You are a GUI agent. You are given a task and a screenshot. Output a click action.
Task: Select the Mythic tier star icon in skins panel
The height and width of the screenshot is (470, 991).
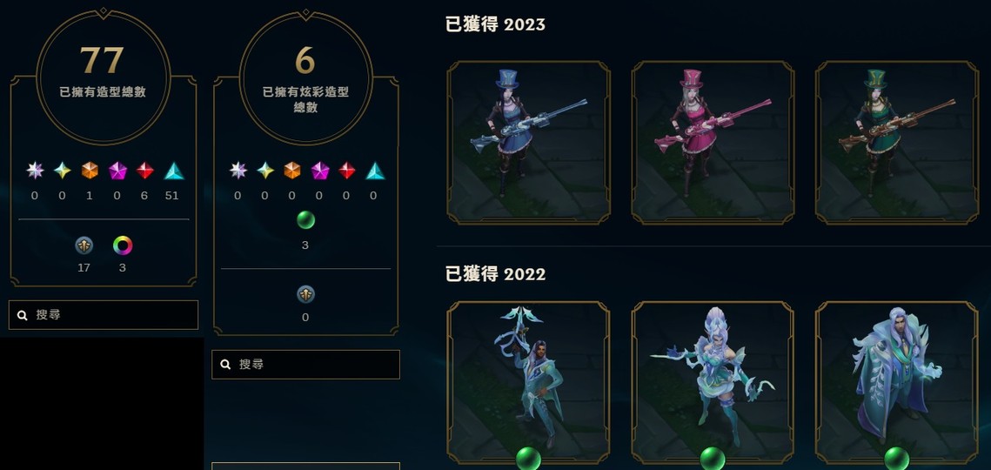point(62,171)
